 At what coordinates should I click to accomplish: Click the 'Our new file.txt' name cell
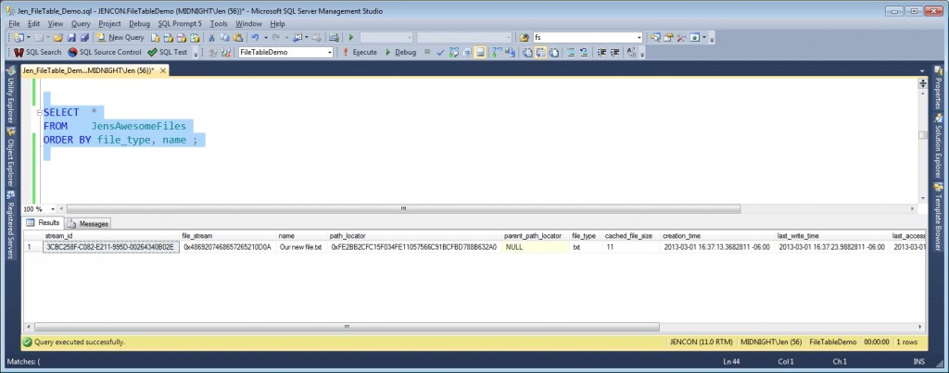pos(301,247)
